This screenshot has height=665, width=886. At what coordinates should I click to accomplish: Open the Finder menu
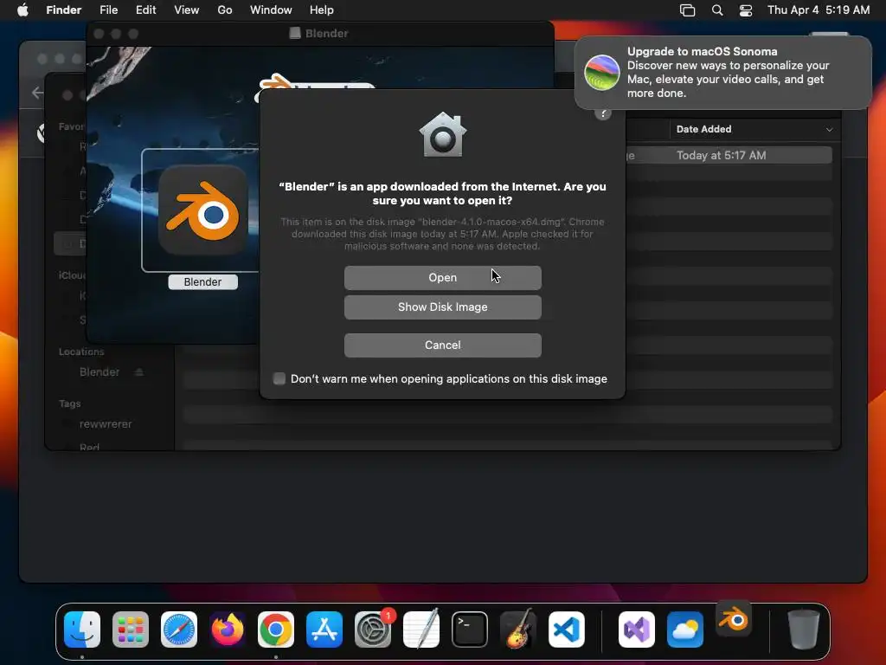click(64, 10)
